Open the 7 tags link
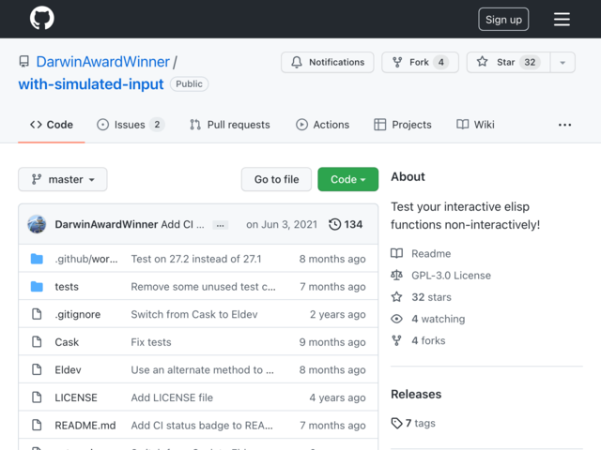601x450 pixels. pyautogui.click(x=413, y=423)
